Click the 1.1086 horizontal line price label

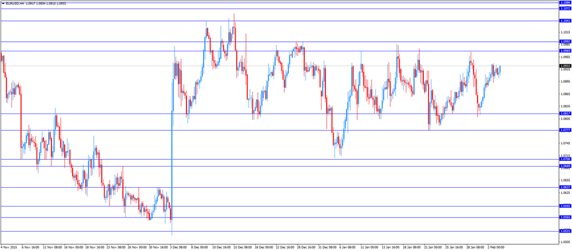pos(565,2)
